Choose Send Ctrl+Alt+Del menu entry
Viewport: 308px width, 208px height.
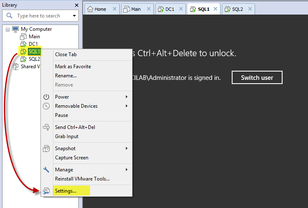click(x=86, y=127)
